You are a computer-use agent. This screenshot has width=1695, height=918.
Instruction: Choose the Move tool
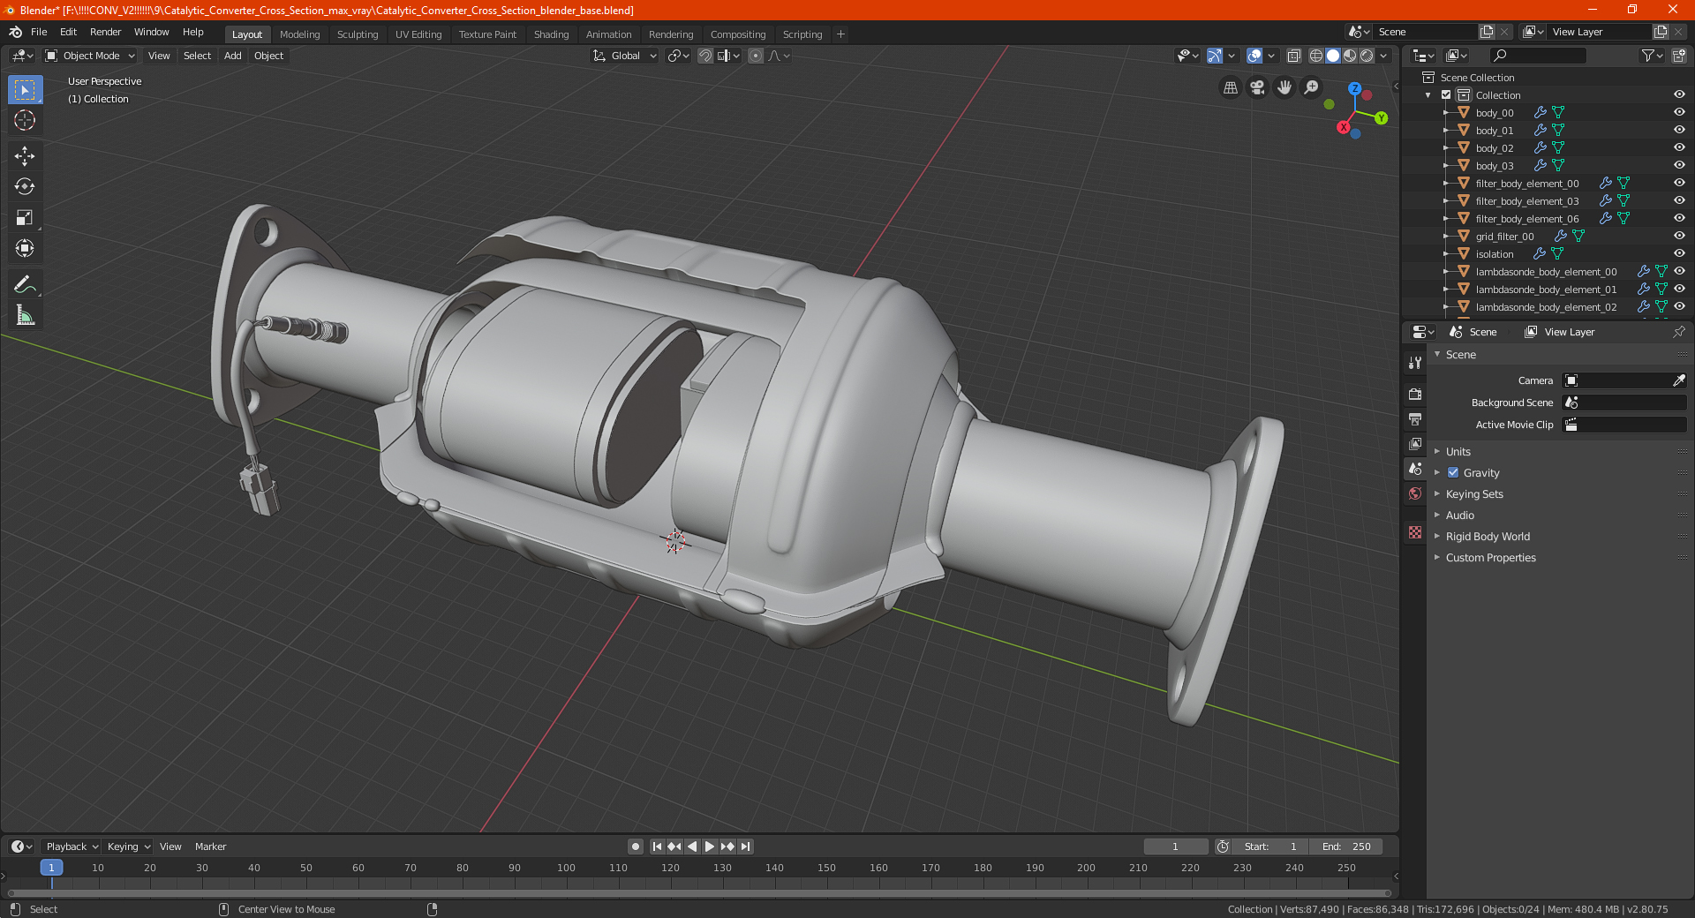point(25,156)
